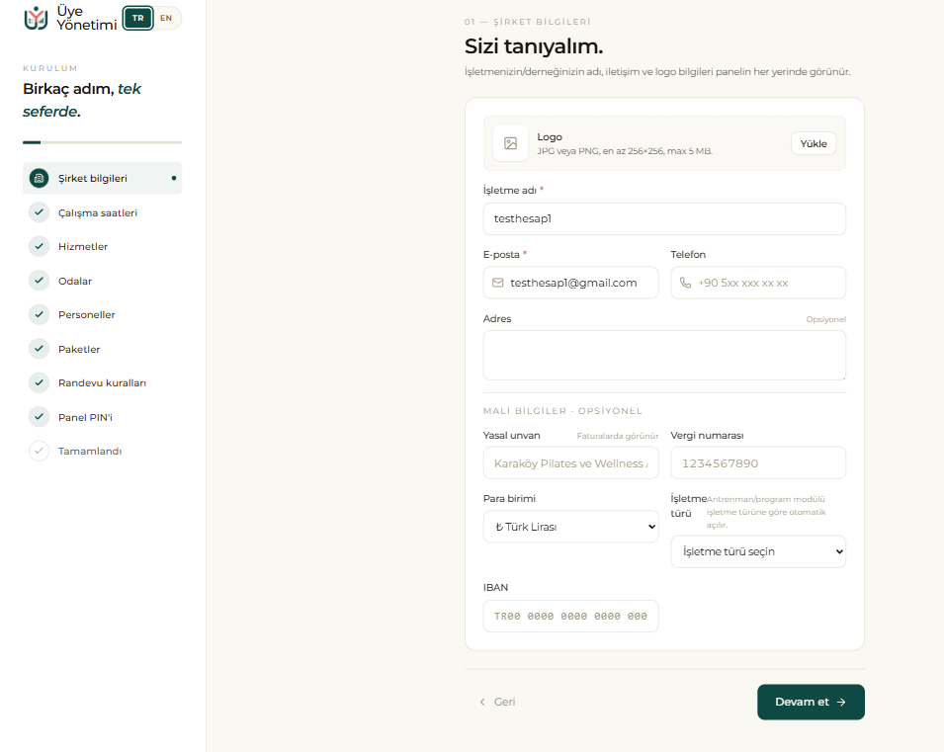Go to Çalışma saatleri step
Image resolution: width=944 pixels, height=752 pixels.
[103, 212]
